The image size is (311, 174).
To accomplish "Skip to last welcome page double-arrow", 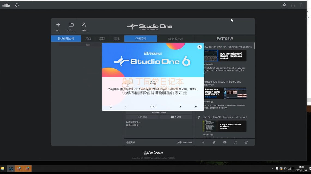I will tap(196, 107).
